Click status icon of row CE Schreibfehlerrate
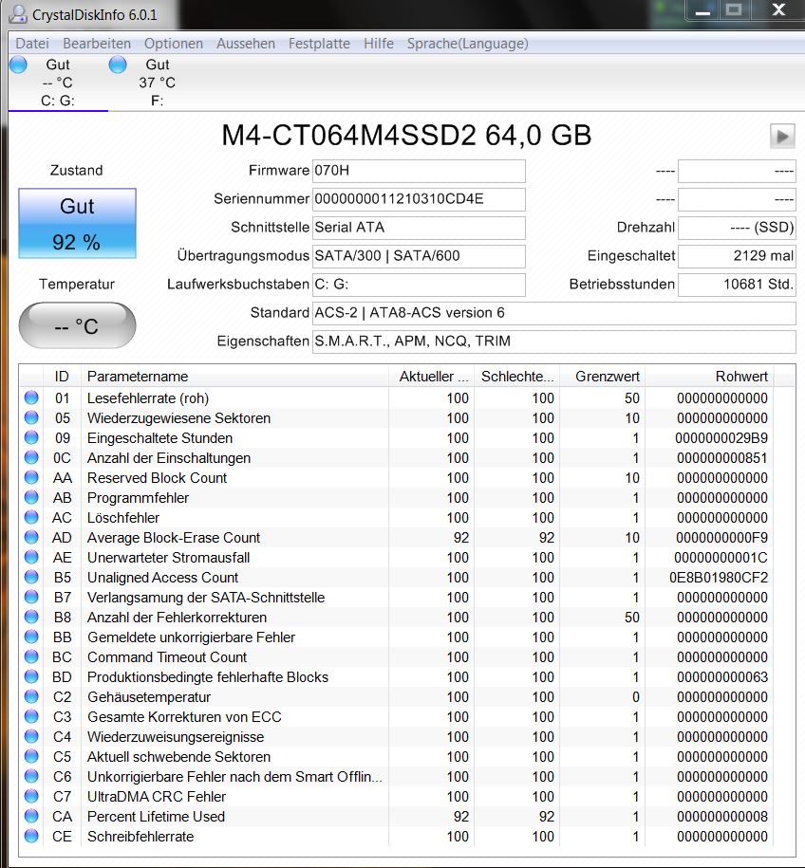The width and height of the screenshot is (805, 868). [x=31, y=836]
